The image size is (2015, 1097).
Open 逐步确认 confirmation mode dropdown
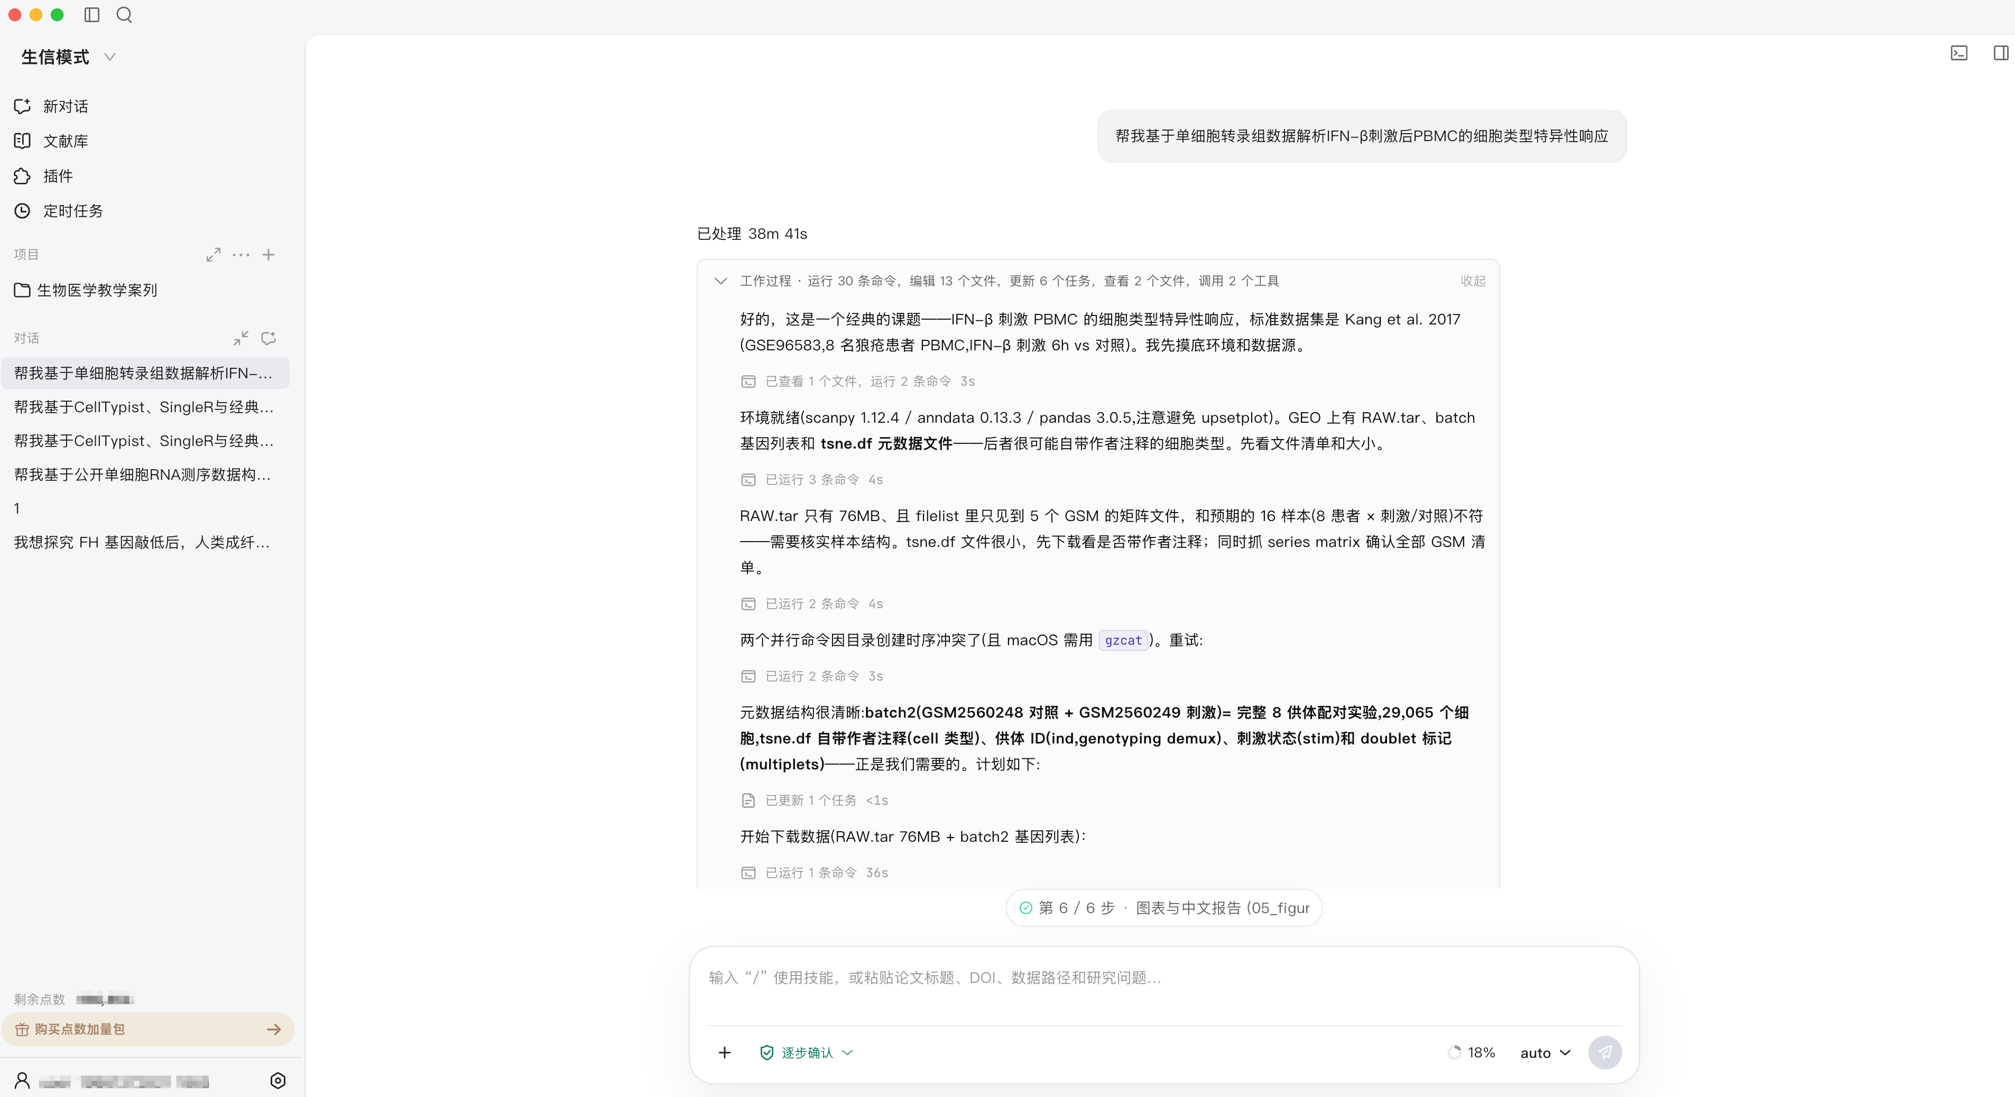point(806,1053)
